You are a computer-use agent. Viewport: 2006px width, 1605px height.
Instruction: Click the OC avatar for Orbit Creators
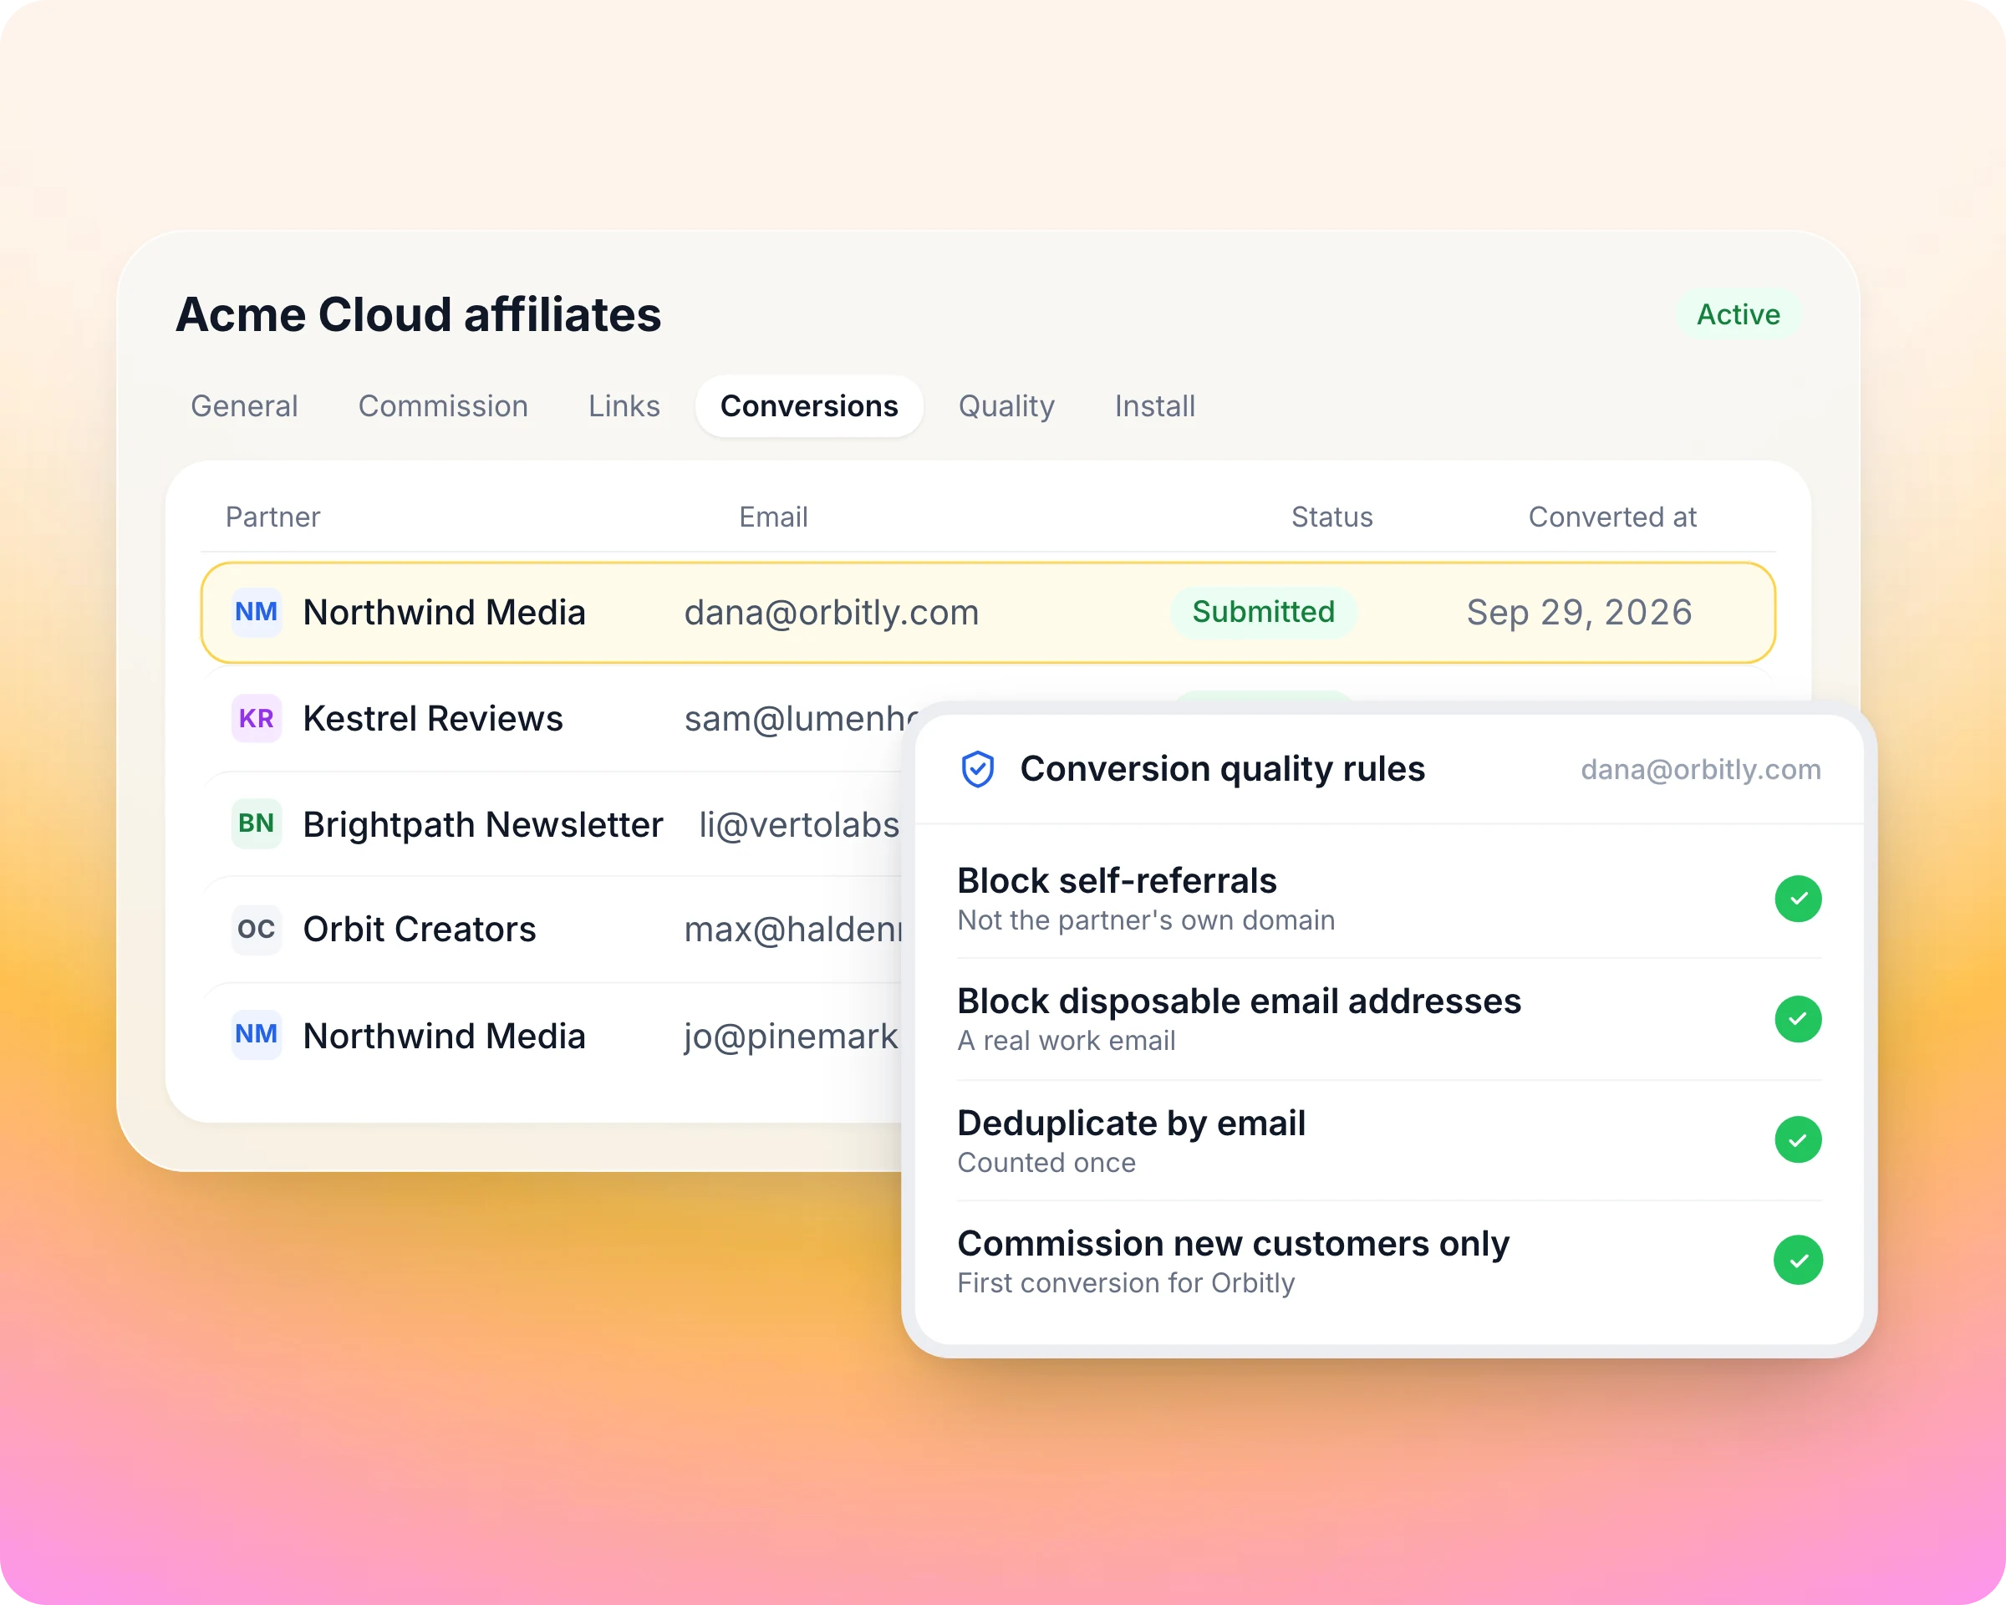click(256, 930)
